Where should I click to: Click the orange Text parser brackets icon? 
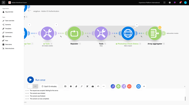pos(129,86)
